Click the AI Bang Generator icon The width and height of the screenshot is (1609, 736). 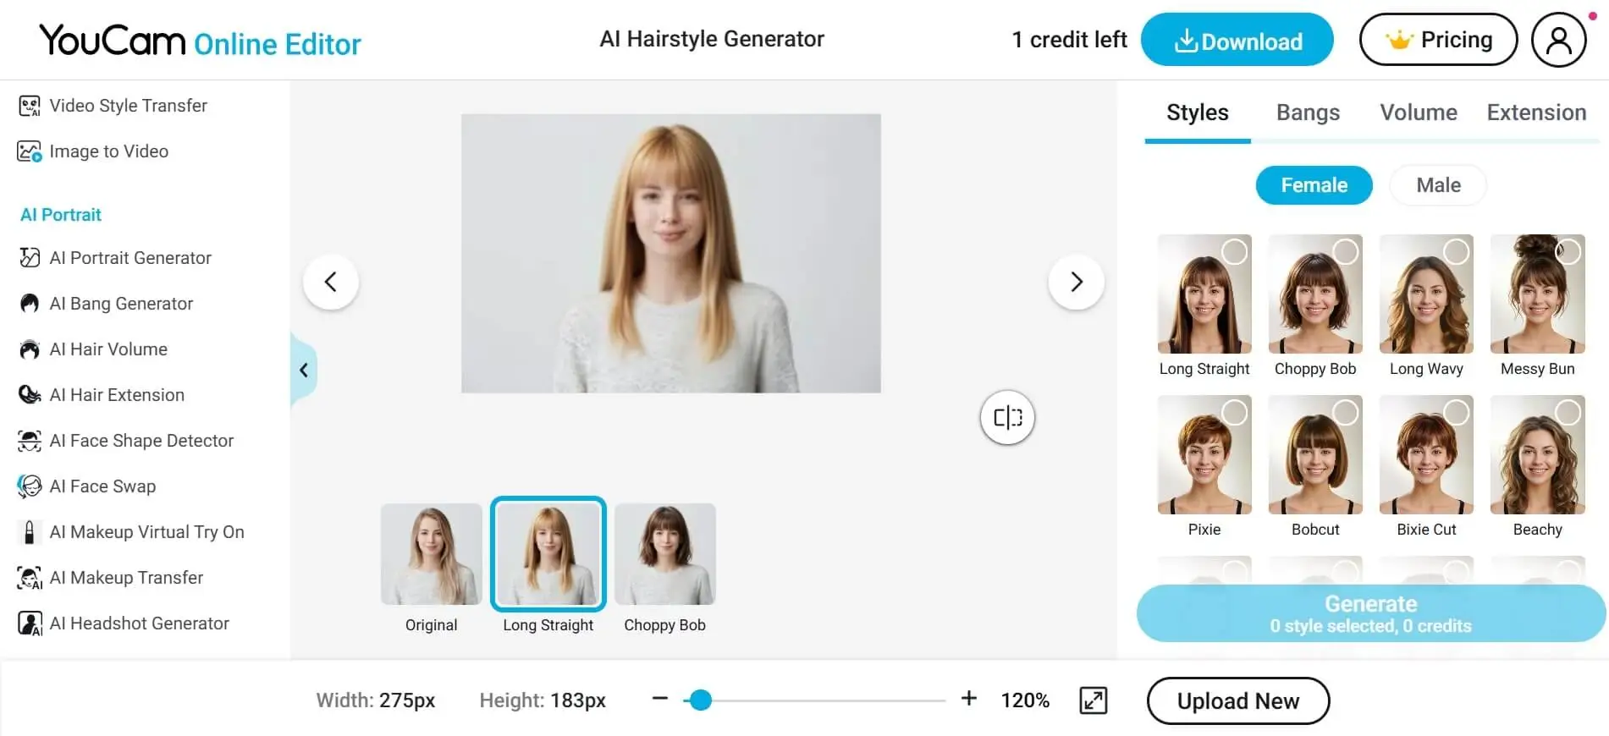(x=30, y=304)
